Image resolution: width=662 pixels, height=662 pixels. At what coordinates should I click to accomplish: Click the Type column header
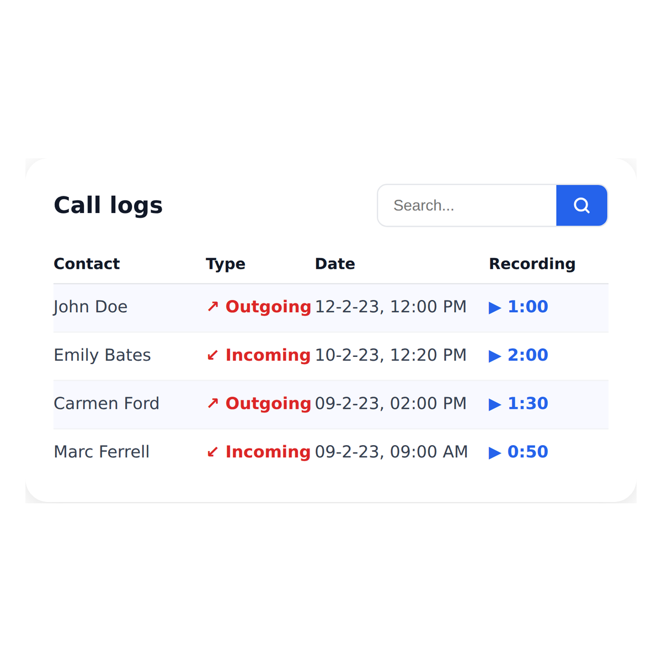(x=226, y=264)
